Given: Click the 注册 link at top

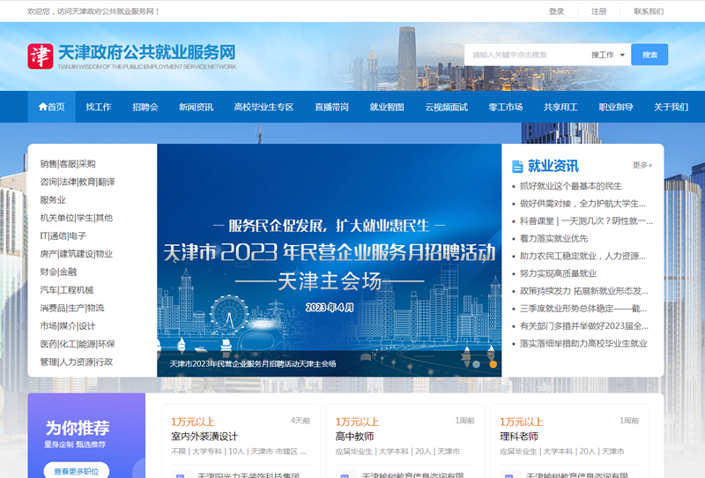Looking at the screenshot, I should click(x=599, y=11).
